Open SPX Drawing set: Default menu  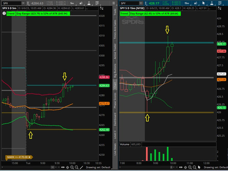(98, 167)
